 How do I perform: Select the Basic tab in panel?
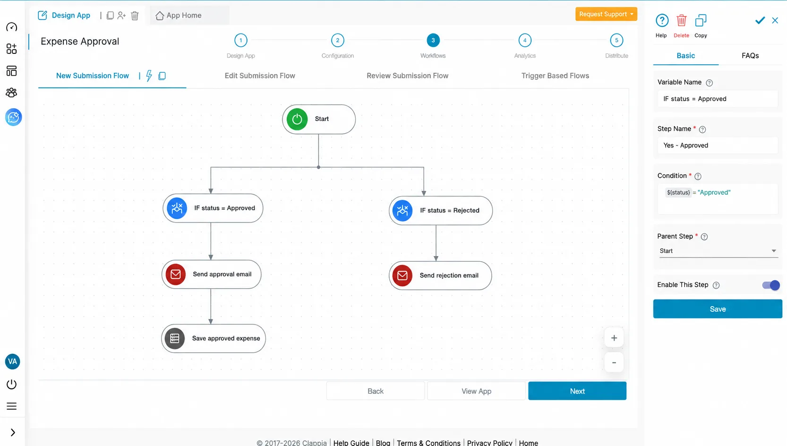pos(686,56)
